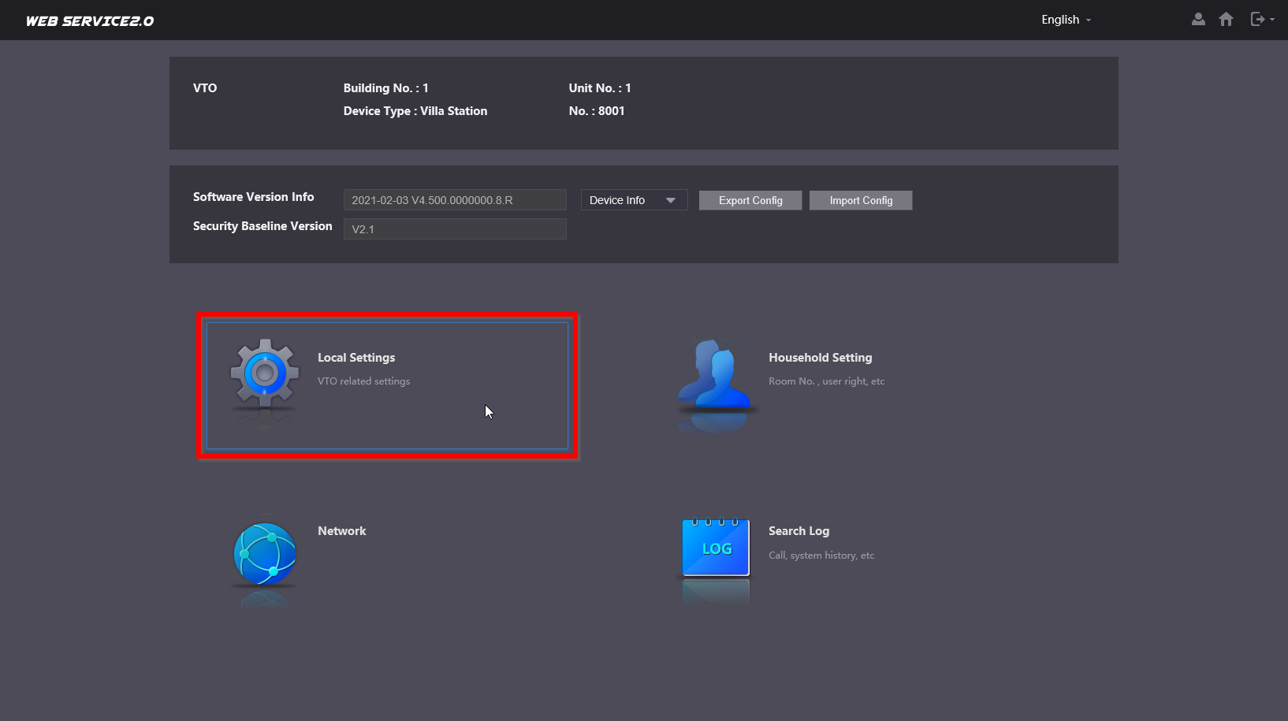Select the Local Settings title text
Viewport: 1288px width, 721px height.
[x=356, y=358]
